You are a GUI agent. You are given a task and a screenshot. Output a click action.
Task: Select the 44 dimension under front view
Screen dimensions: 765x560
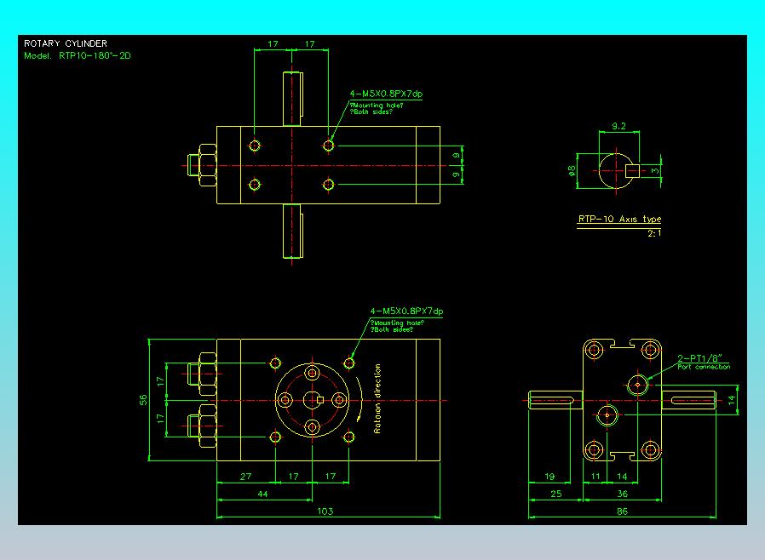tap(262, 494)
